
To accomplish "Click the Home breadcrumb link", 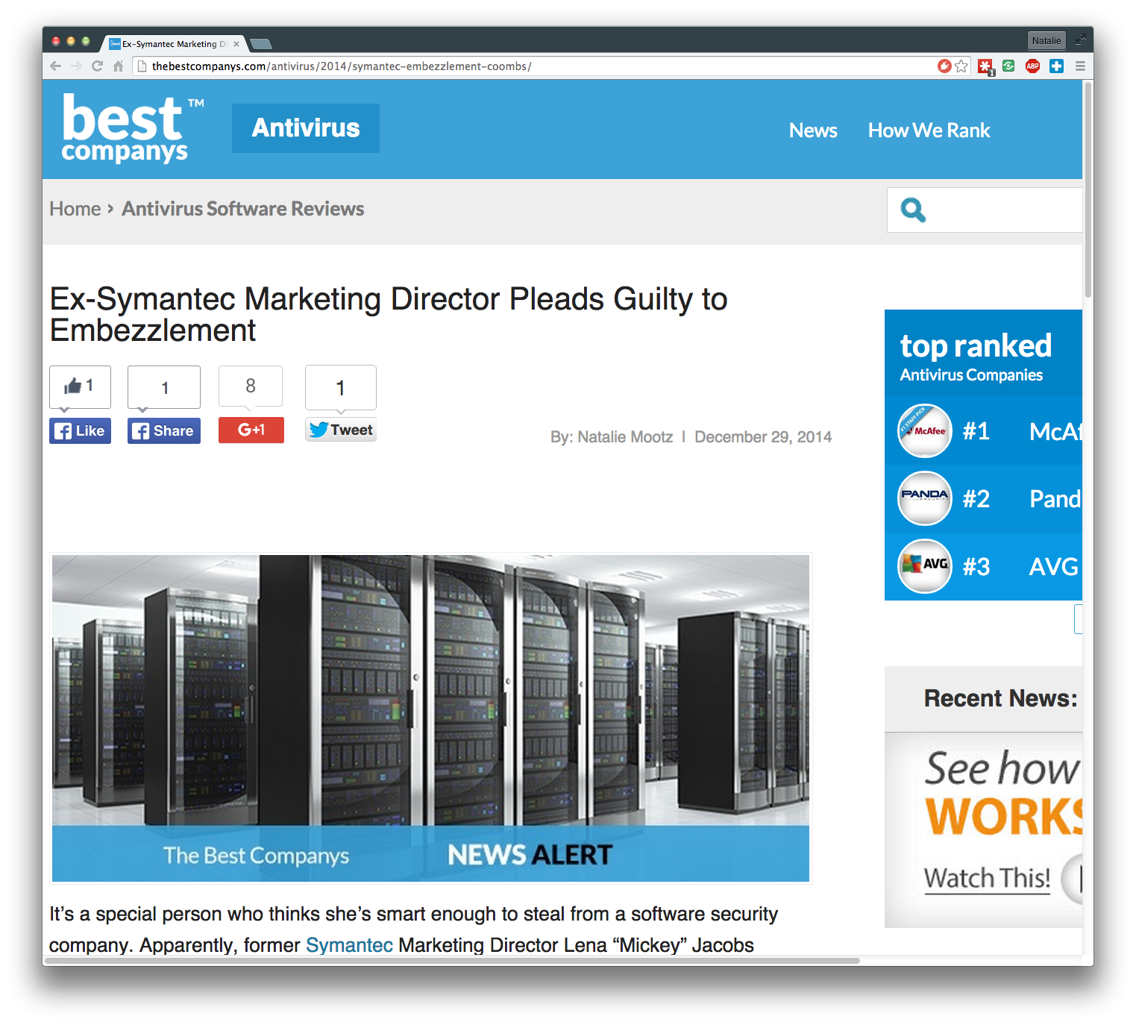I will [75, 209].
